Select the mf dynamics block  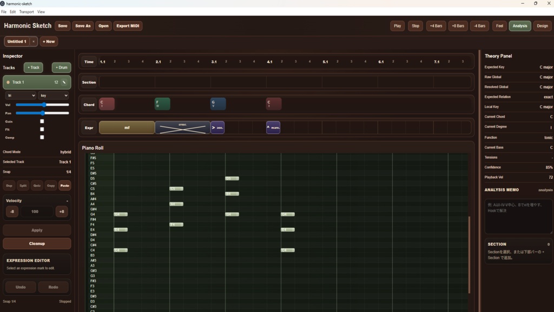[127, 127]
